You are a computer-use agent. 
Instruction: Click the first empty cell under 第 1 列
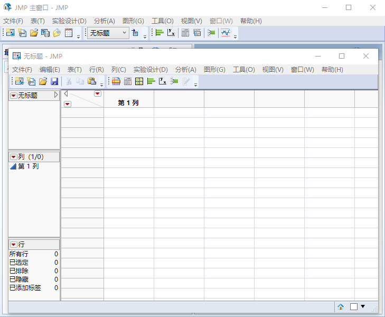128,113
